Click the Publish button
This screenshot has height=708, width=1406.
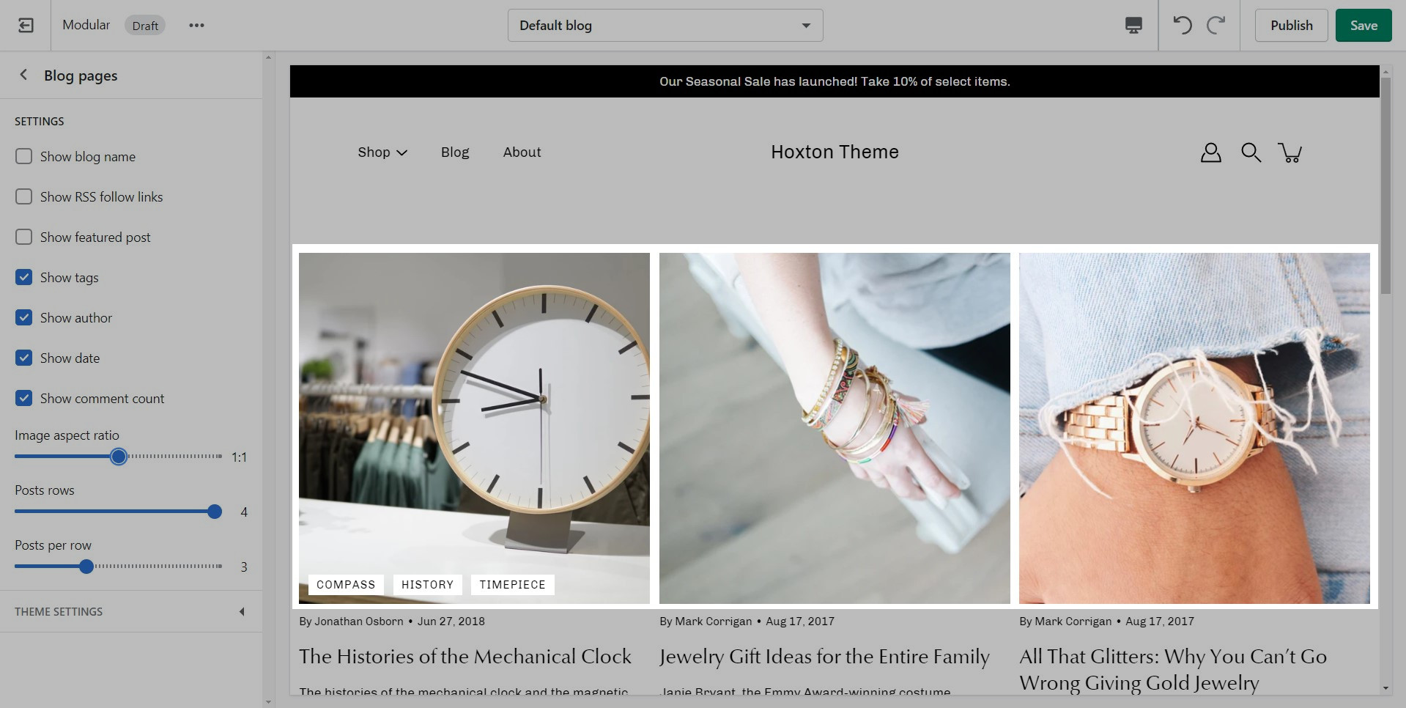coord(1291,26)
